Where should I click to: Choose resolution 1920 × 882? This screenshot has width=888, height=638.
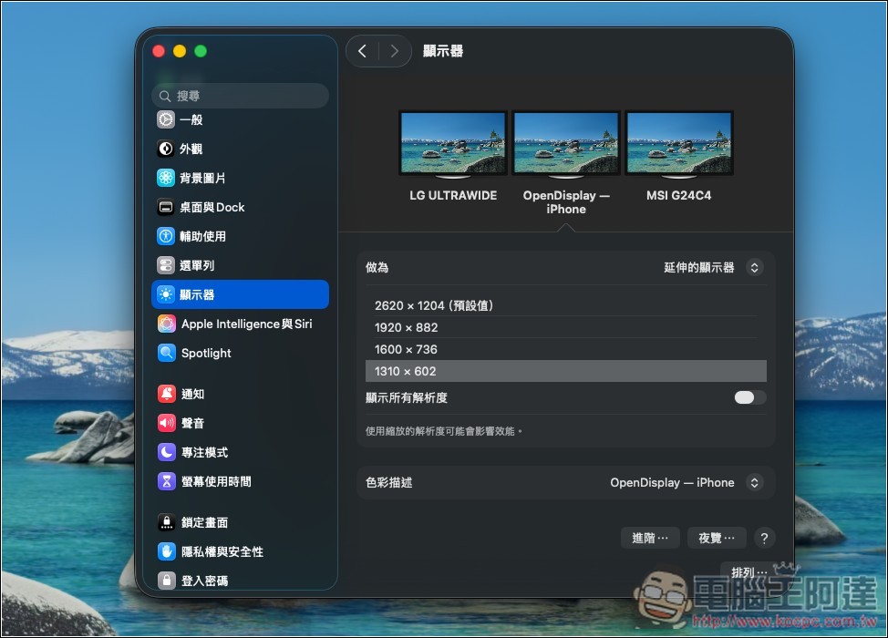pyautogui.click(x=566, y=327)
